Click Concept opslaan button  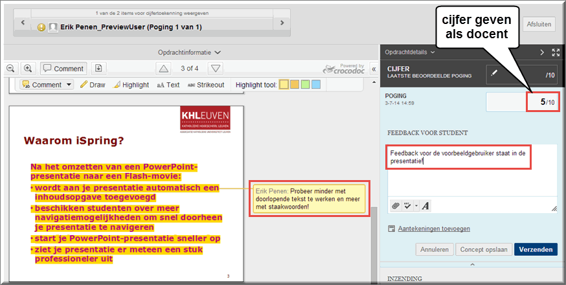(x=484, y=249)
